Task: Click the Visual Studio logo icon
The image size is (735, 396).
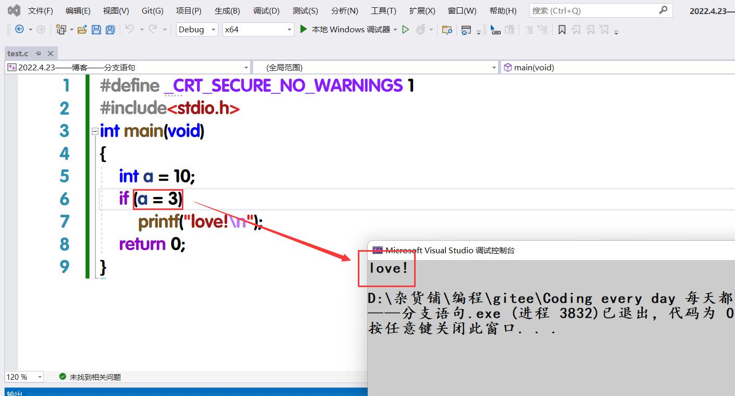Action: (x=14, y=10)
